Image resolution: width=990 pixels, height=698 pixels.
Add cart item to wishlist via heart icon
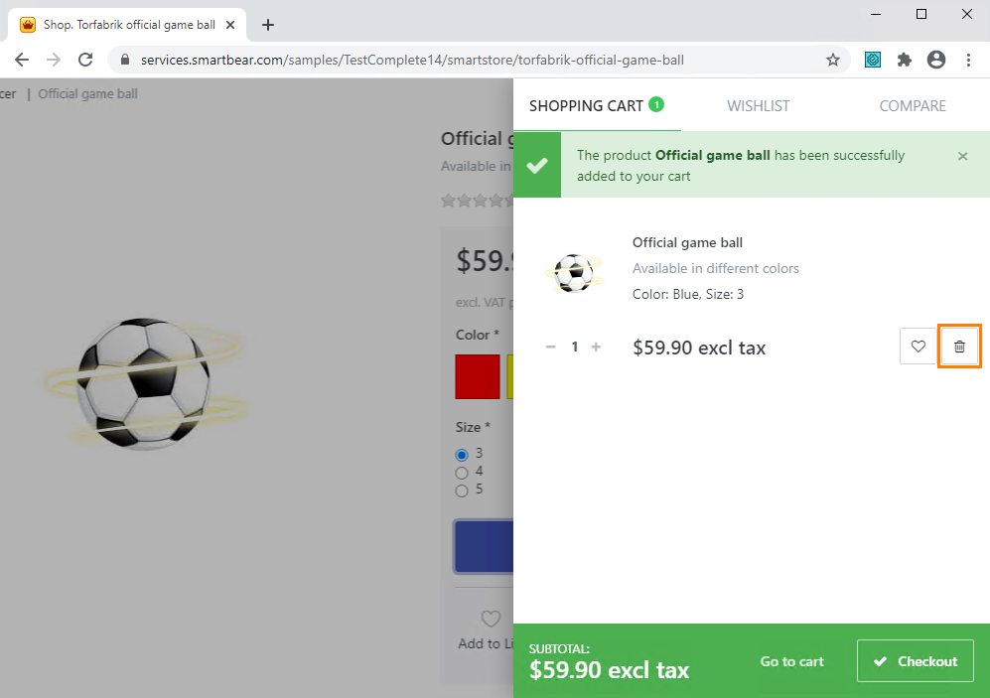tap(918, 347)
